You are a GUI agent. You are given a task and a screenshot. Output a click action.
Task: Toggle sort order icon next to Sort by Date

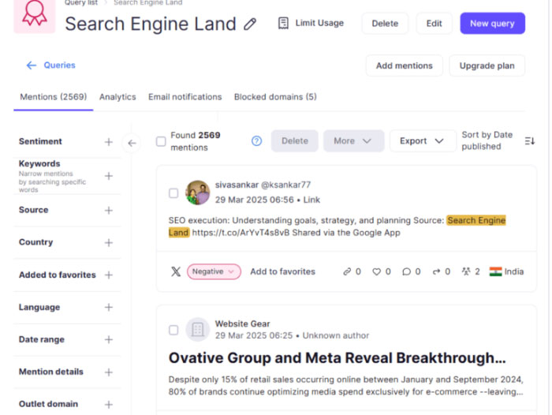(x=529, y=141)
